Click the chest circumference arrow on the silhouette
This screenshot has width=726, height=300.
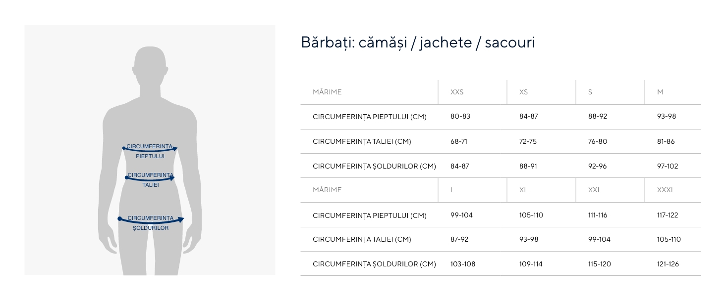[150, 149]
